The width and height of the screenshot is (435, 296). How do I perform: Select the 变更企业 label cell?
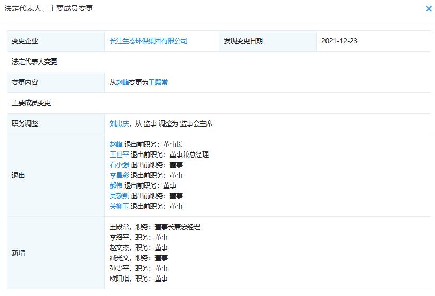(56, 41)
